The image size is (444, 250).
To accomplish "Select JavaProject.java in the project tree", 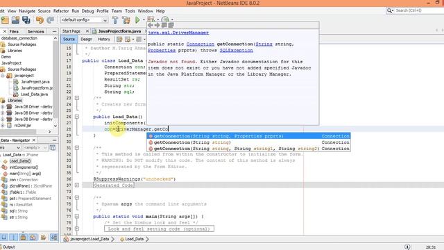I will coord(35,82).
